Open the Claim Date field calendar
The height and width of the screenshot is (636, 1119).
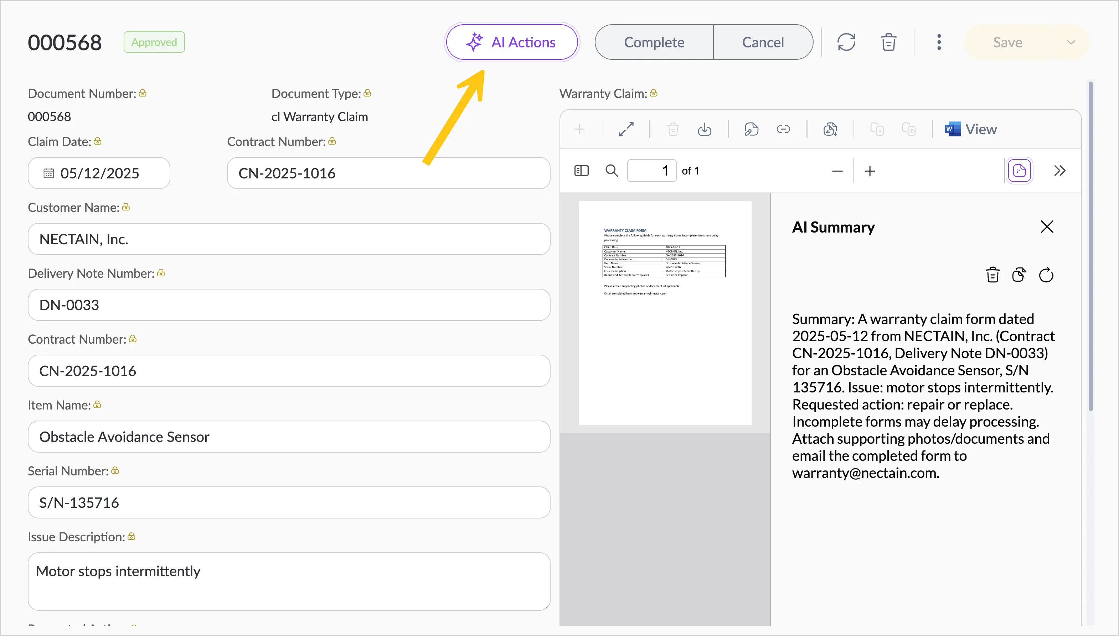coord(48,173)
